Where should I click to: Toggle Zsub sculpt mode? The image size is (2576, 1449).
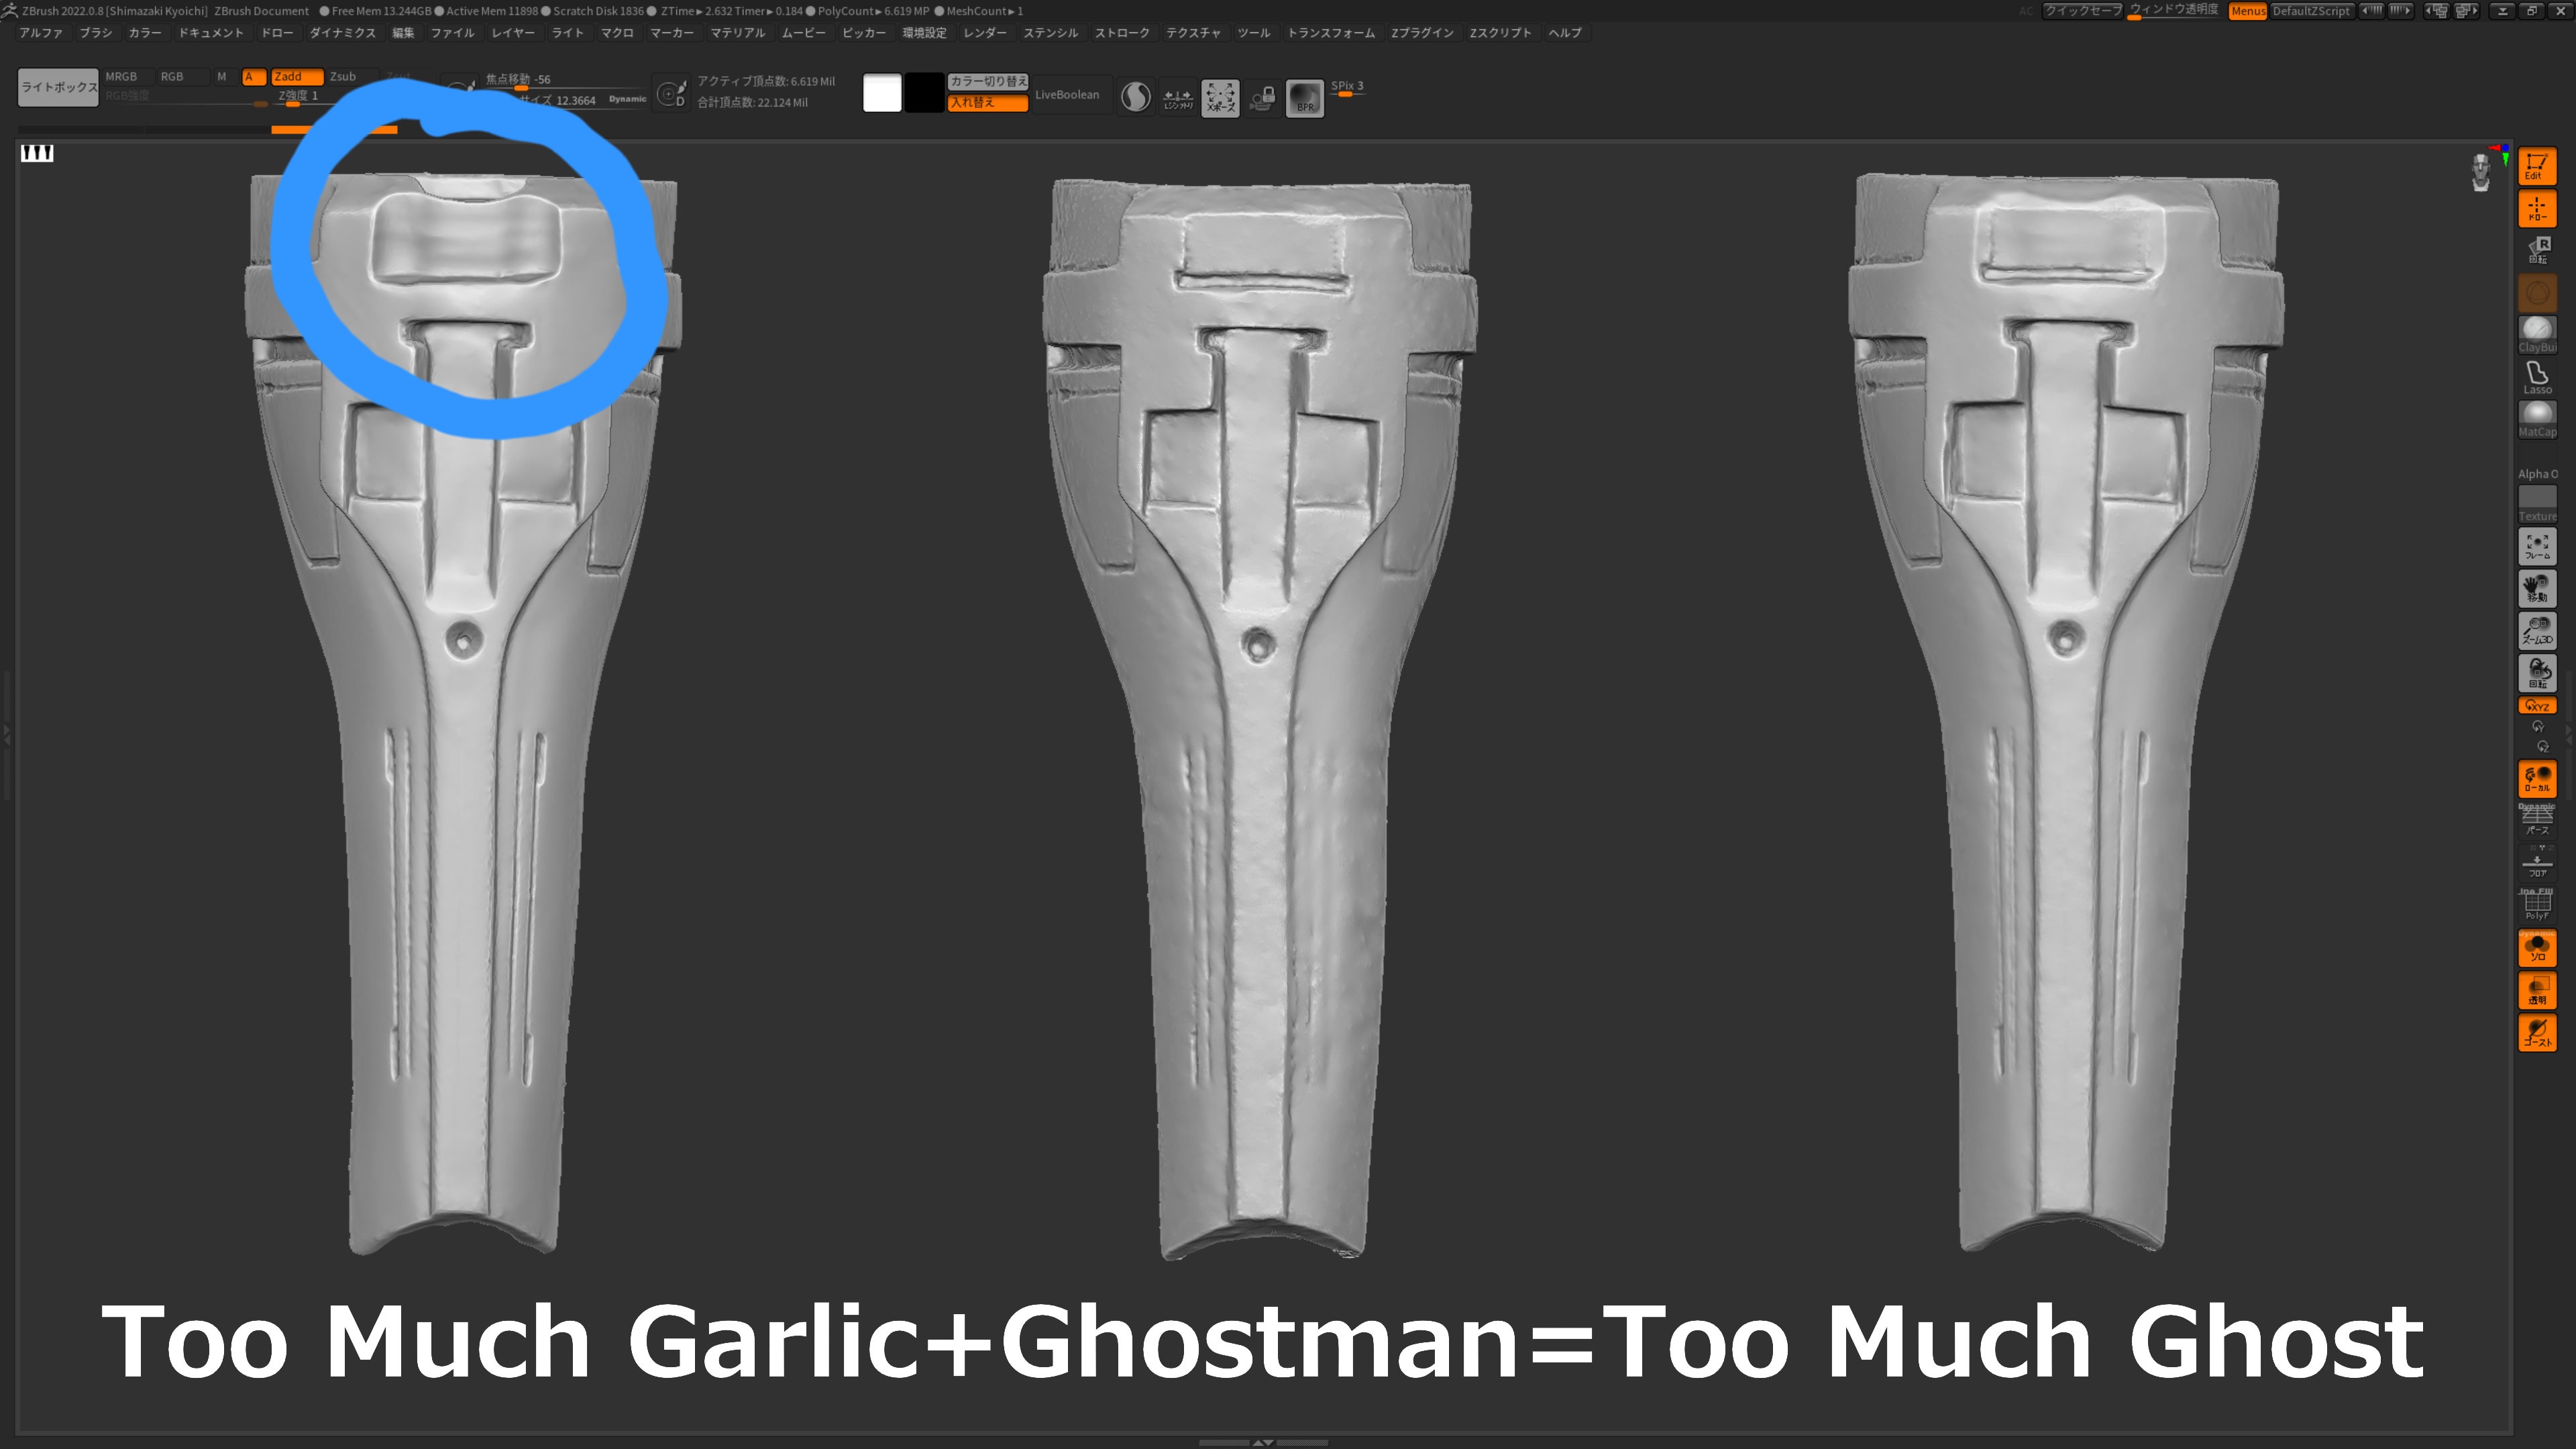pyautogui.click(x=352, y=77)
